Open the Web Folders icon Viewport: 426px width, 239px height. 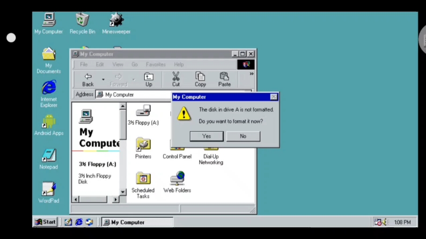coord(177,182)
